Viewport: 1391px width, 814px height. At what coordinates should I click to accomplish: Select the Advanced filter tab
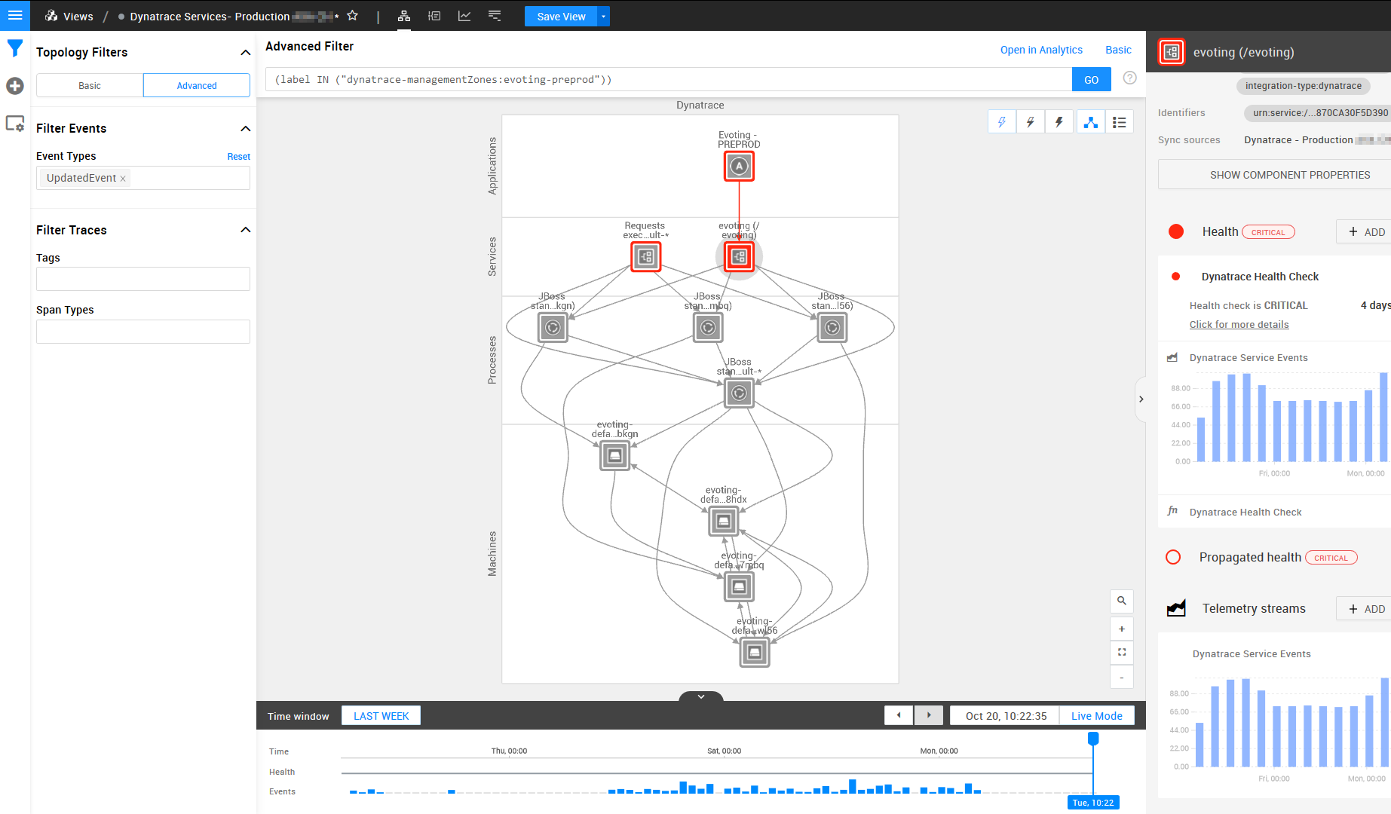click(197, 86)
